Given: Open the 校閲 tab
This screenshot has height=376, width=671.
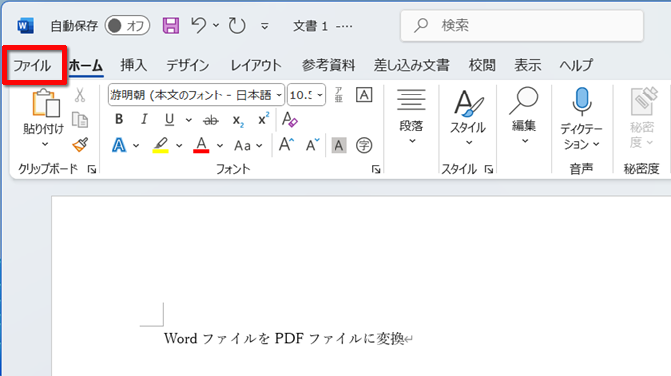Looking at the screenshot, I should (x=482, y=65).
